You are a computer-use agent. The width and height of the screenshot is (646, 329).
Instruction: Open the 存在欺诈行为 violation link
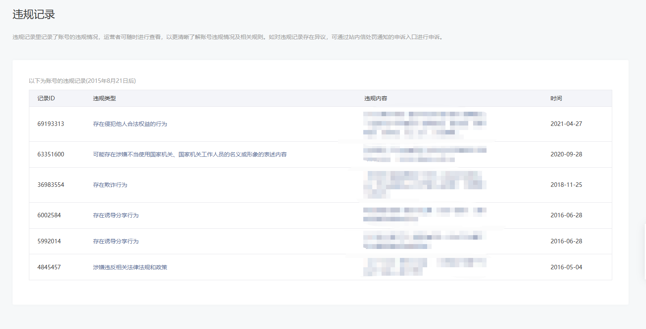(x=110, y=185)
